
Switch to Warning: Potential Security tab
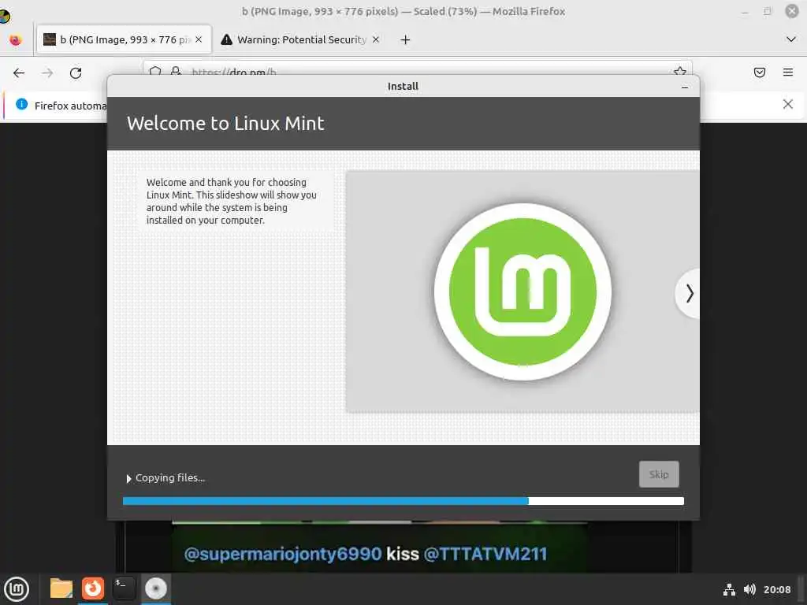point(301,39)
